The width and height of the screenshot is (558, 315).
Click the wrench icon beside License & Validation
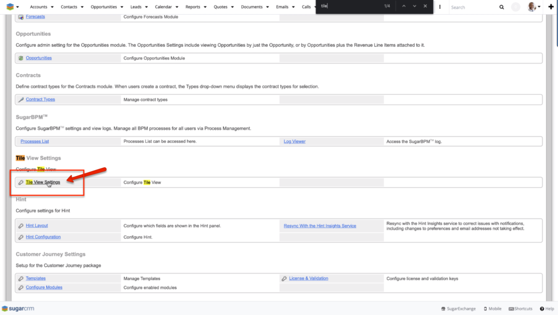(x=284, y=278)
